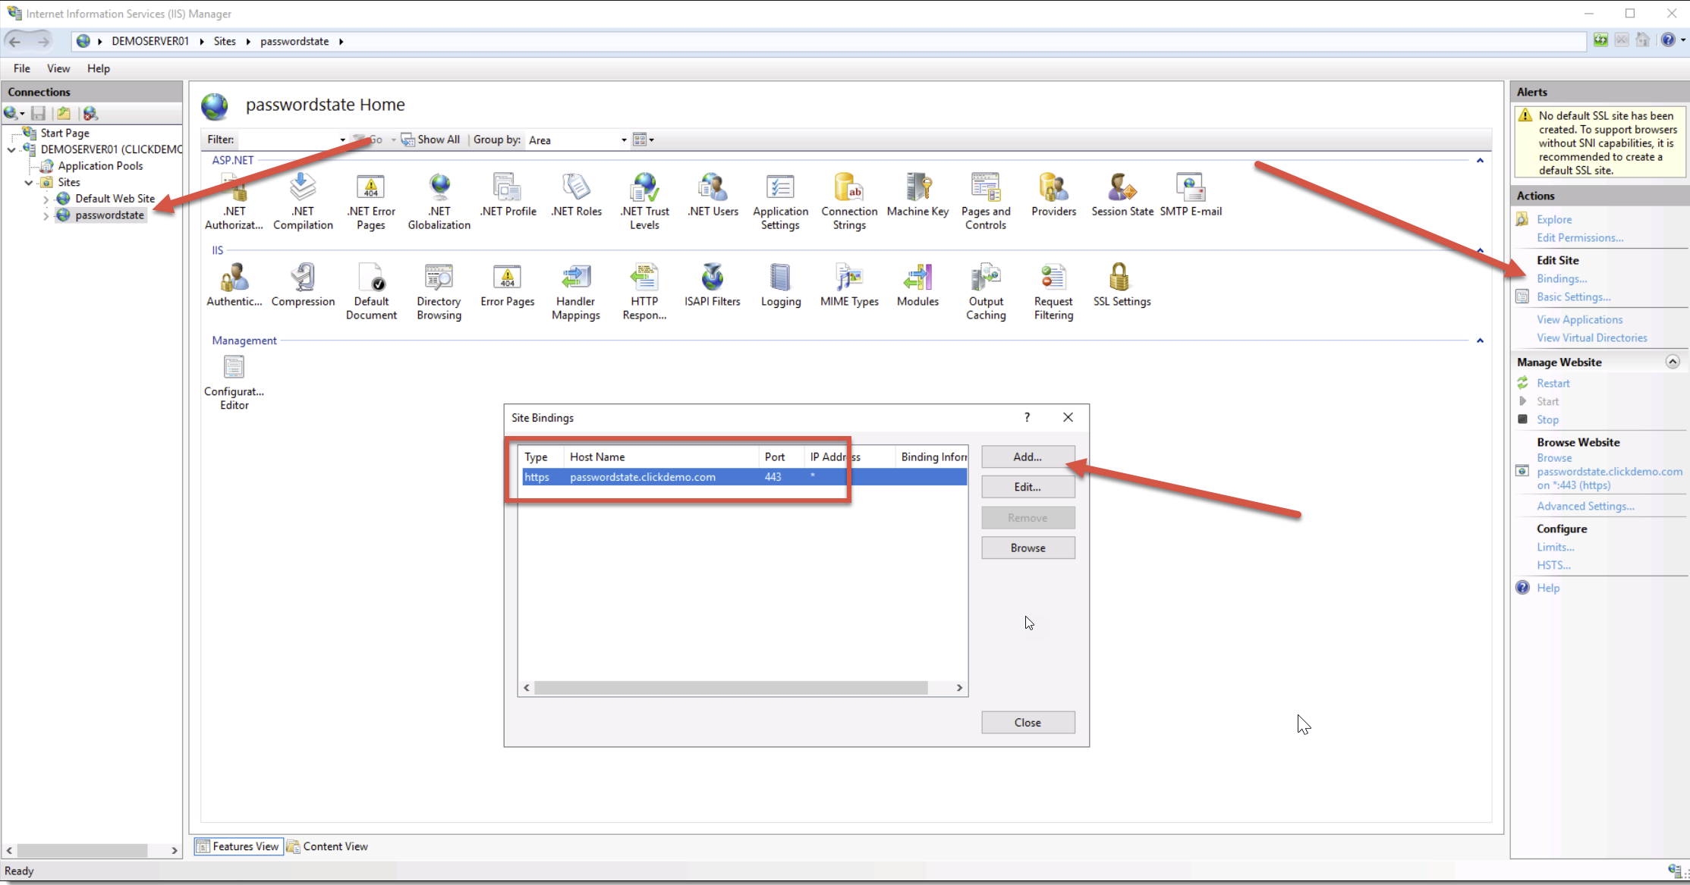Open the SSL Settings feature
Viewport: 1690px width, 885px height.
(x=1122, y=285)
